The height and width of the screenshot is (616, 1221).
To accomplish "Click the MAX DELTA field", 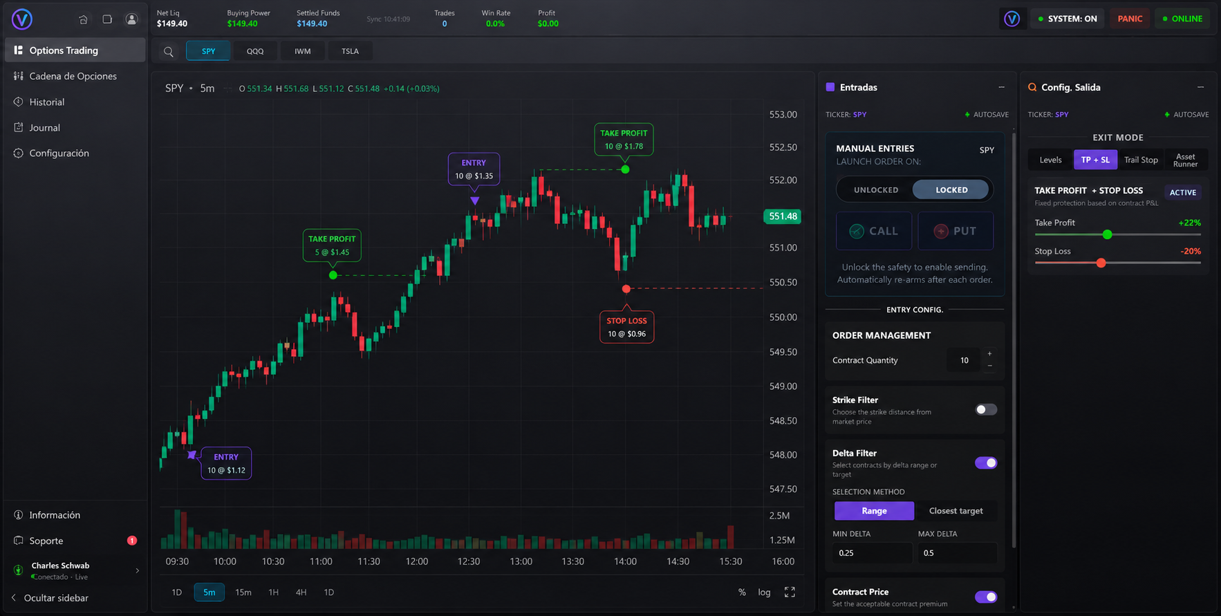I will tap(958, 553).
